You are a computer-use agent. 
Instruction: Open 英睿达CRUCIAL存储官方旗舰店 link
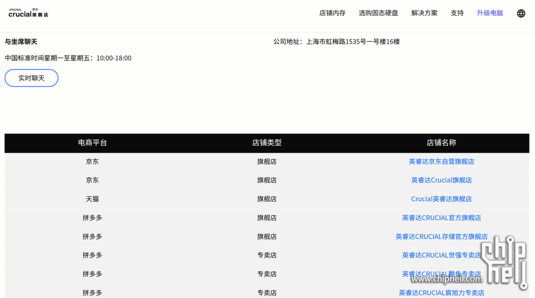point(442,236)
